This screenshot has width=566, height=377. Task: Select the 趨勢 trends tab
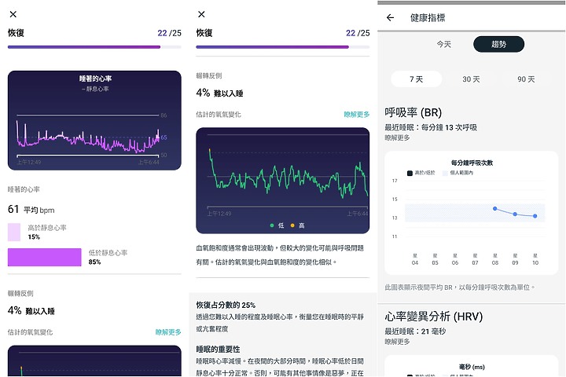click(x=498, y=44)
